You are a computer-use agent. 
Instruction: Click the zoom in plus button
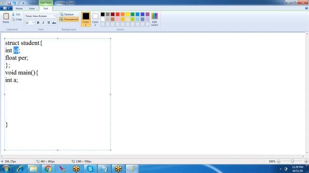pos(306,161)
